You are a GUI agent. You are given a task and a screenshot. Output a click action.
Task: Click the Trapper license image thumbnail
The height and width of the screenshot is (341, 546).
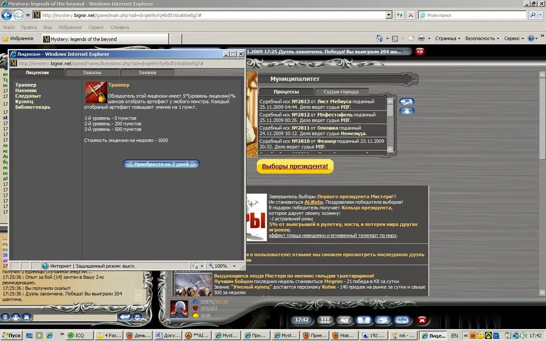point(96,92)
